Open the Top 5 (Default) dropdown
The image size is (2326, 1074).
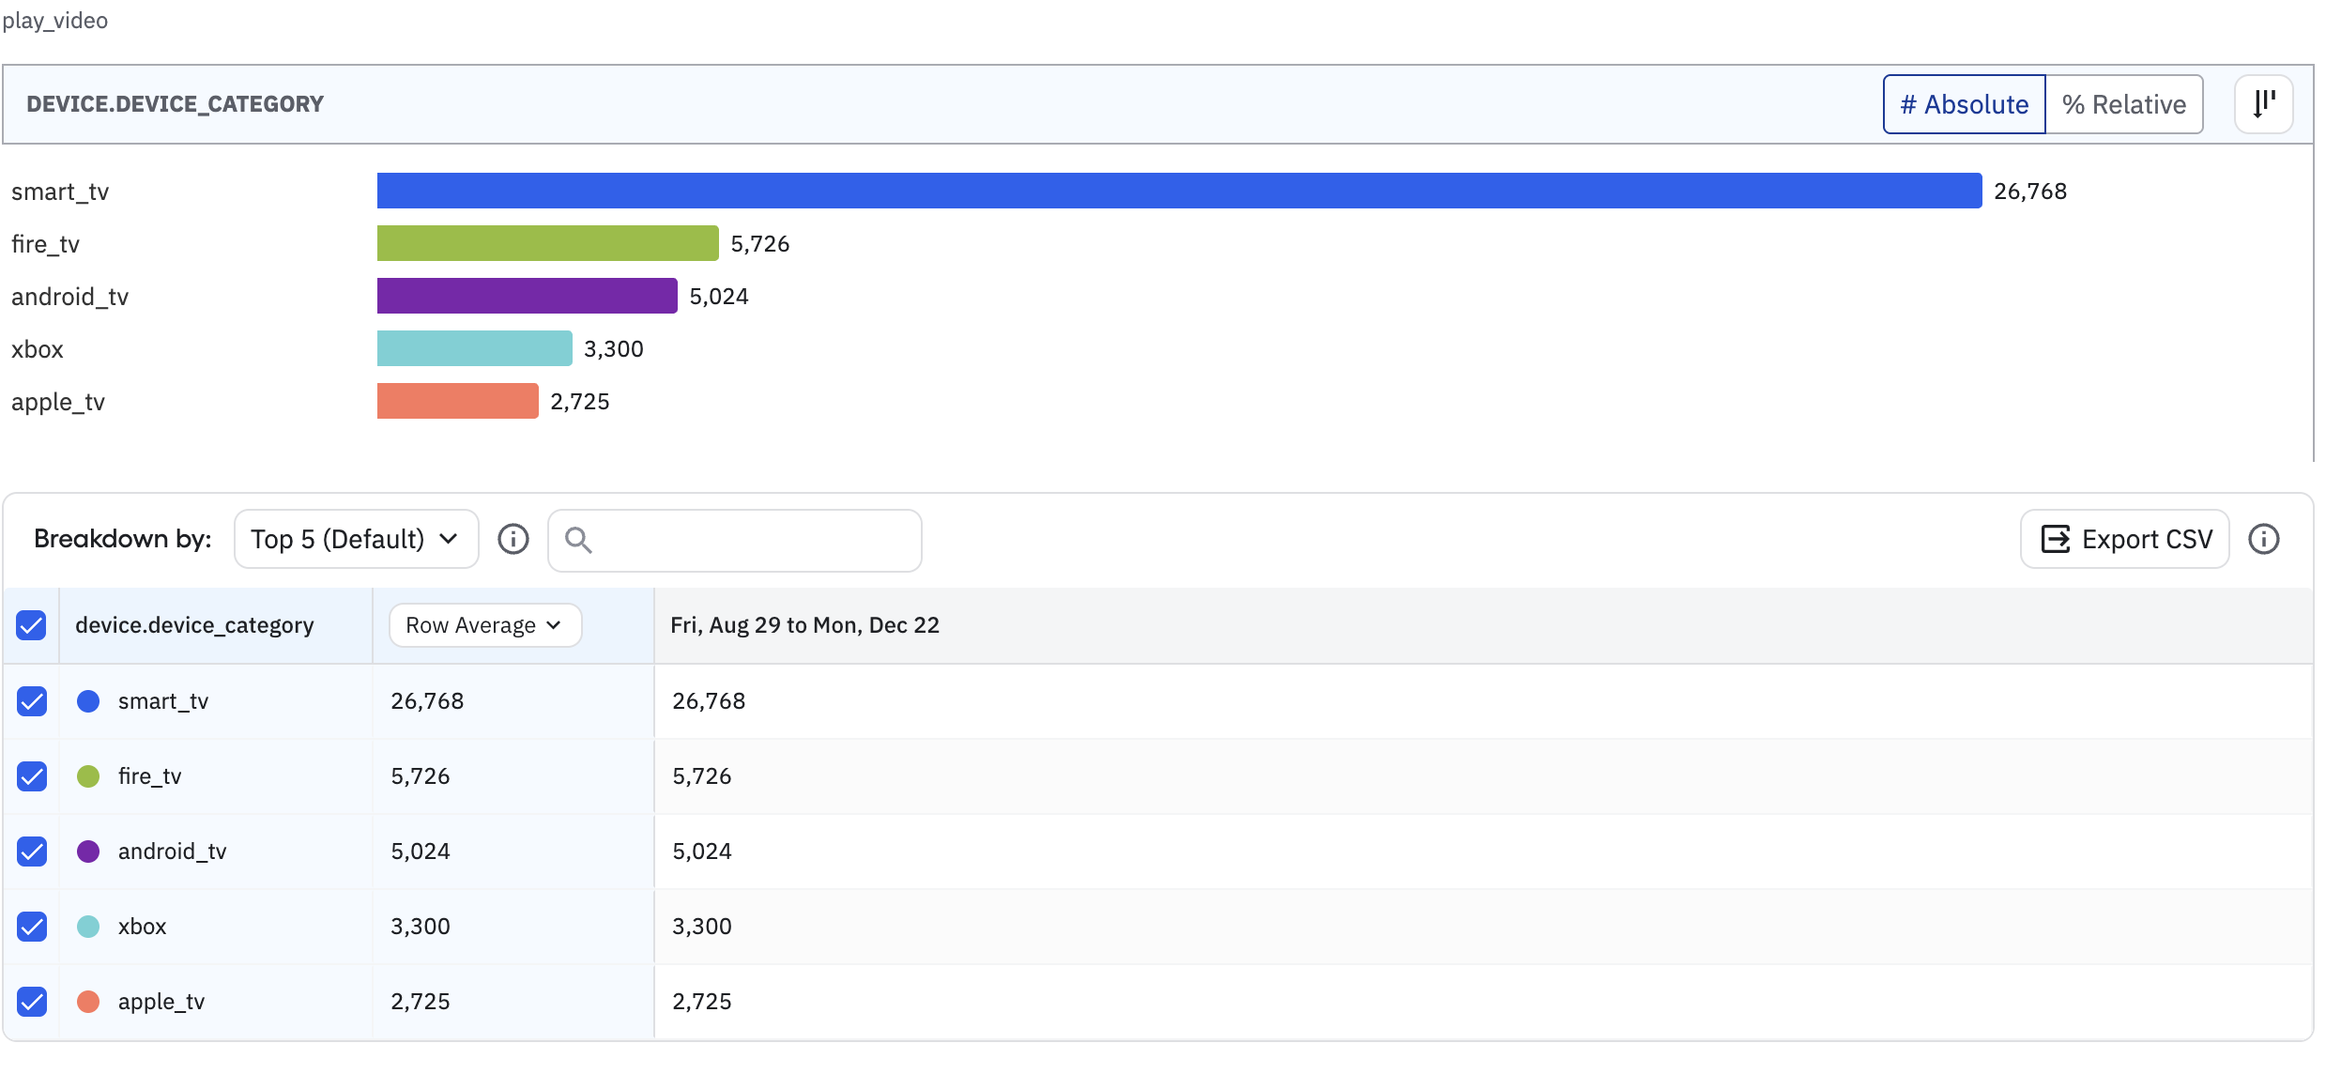pyautogui.click(x=356, y=539)
